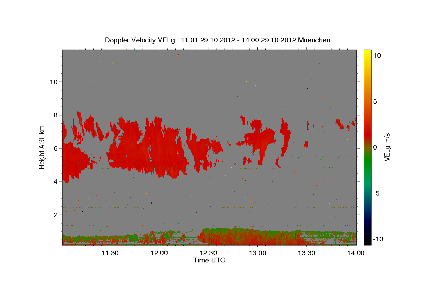441x294 pixels.
Task: Click the 'Time UTC' axis label
Action: 209,260
